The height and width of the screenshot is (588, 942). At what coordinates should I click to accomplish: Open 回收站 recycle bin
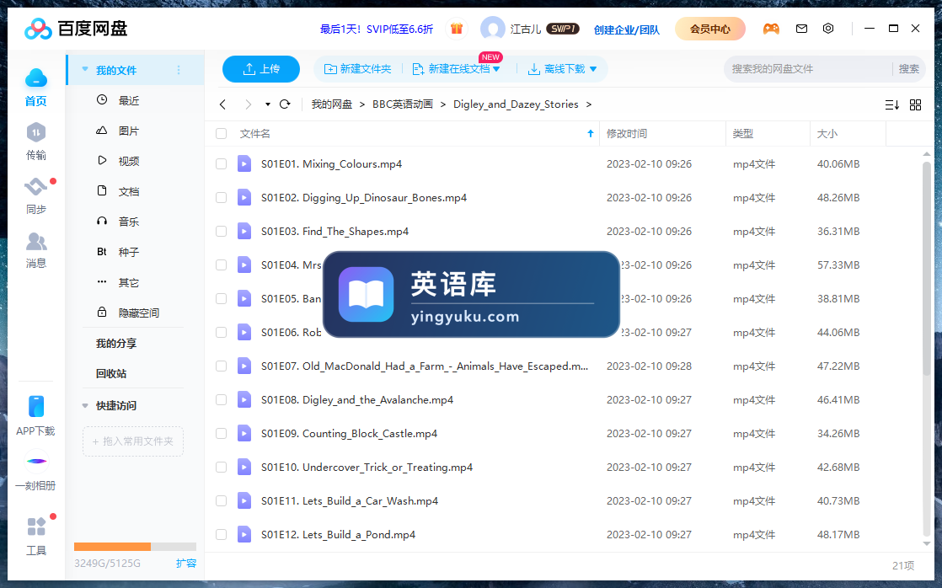click(111, 373)
